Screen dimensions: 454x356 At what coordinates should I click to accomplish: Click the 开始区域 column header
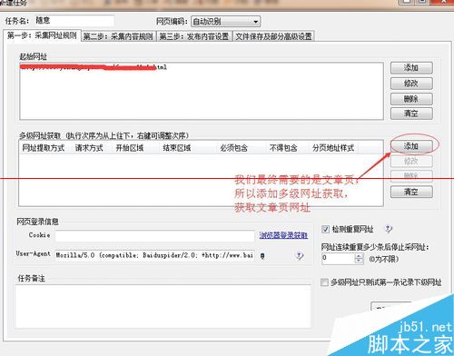tap(135, 148)
